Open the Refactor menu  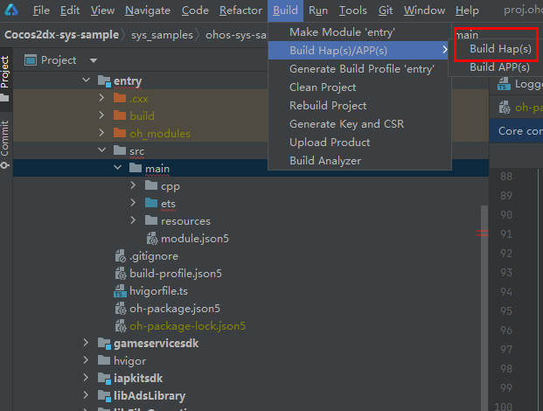[x=240, y=10]
